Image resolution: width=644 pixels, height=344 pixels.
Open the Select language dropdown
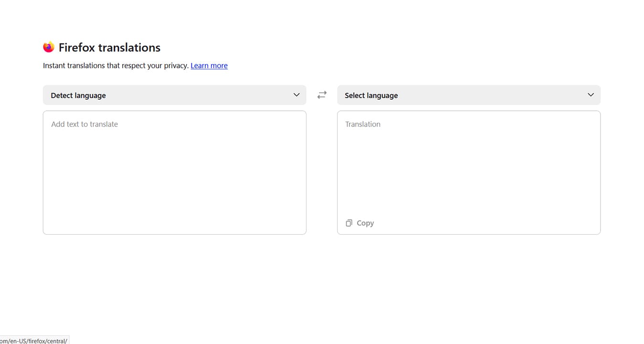tap(469, 95)
